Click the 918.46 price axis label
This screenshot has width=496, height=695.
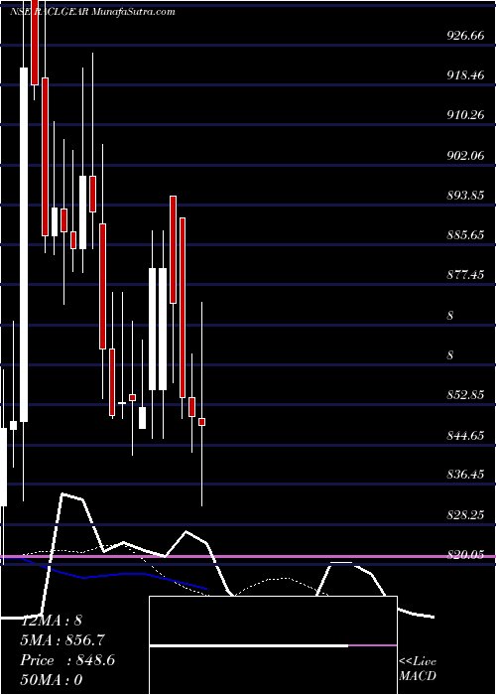tap(465, 75)
